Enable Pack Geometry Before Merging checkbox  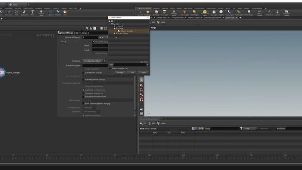[83, 104]
